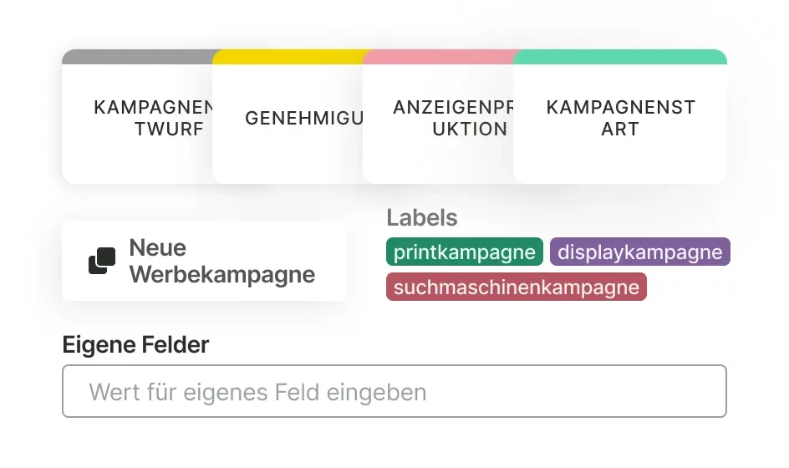Screen dimensions: 789x468
Task: Click the word Werbekampagne in the button
Action: pos(222,274)
